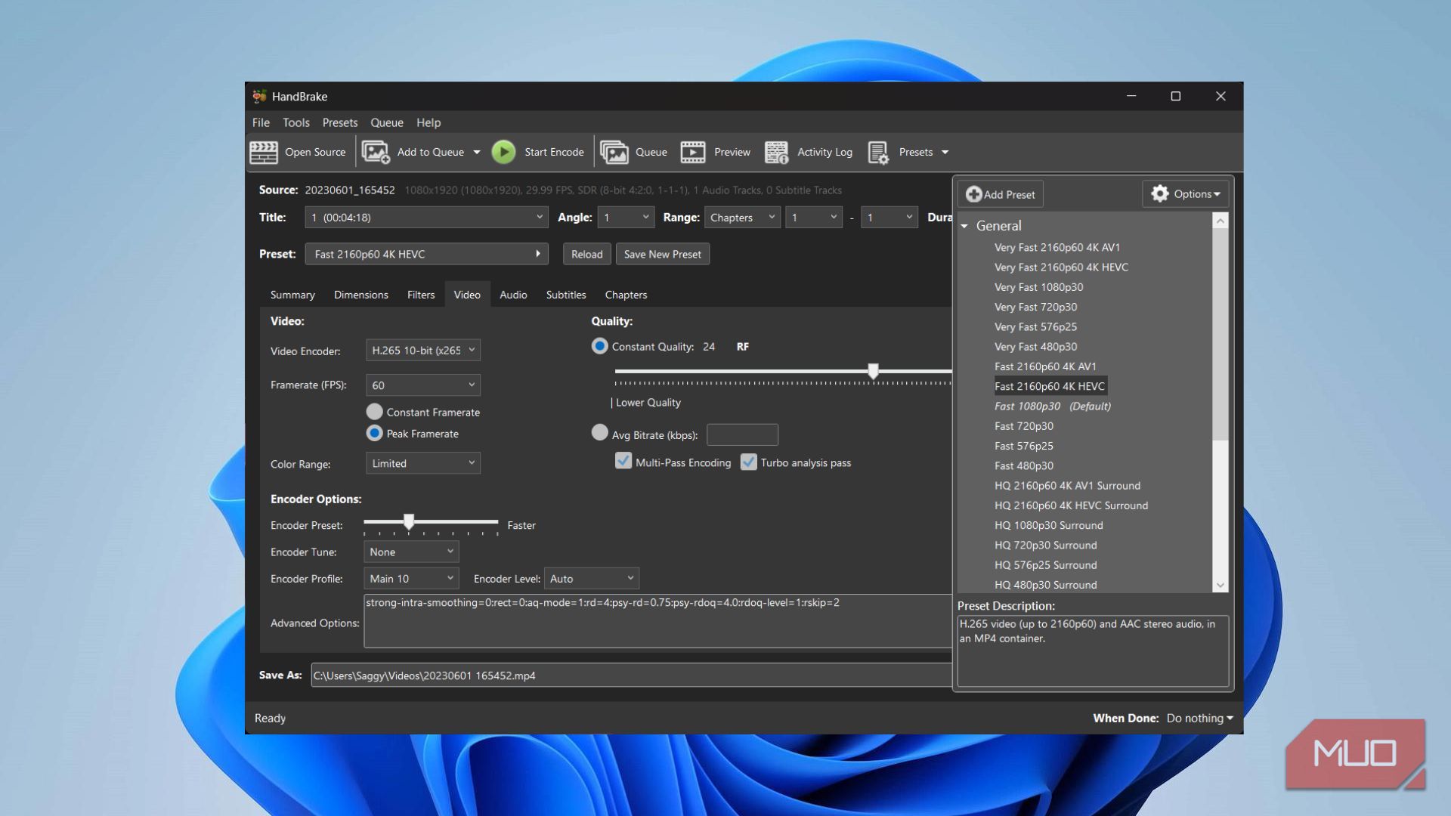Click the Open Source clapperboard icon
Viewport: 1451px width, 816px height.
click(x=264, y=152)
